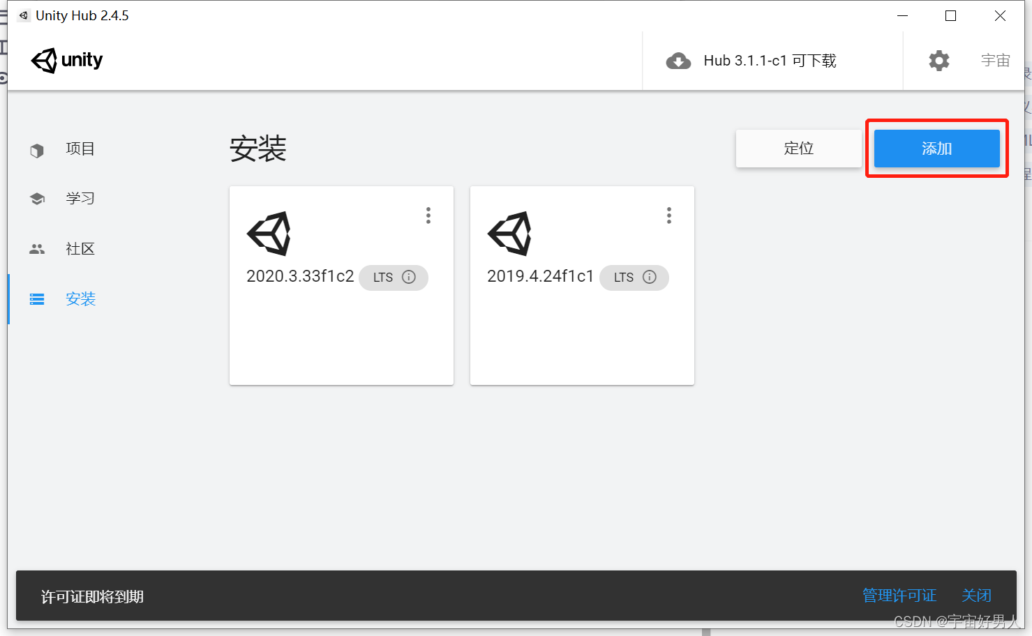This screenshot has width=1032, height=636.
Task: Minimize the Unity Hub window
Action: click(902, 15)
